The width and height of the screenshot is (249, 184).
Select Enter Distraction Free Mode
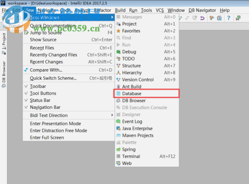(69, 130)
